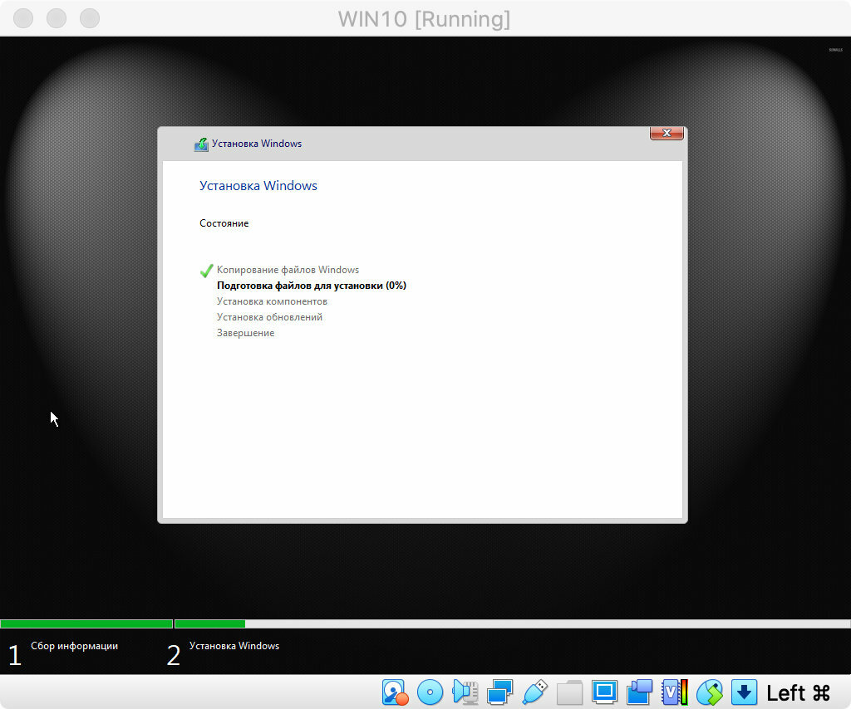Click the Состояние label
Image resolution: width=851 pixels, height=709 pixels.
(224, 223)
